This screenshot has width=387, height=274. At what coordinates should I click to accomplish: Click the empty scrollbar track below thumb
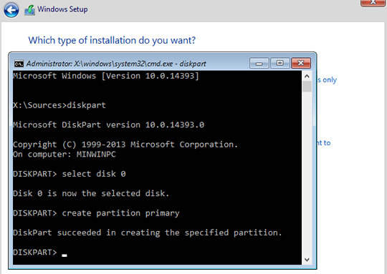(x=307, y=173)
